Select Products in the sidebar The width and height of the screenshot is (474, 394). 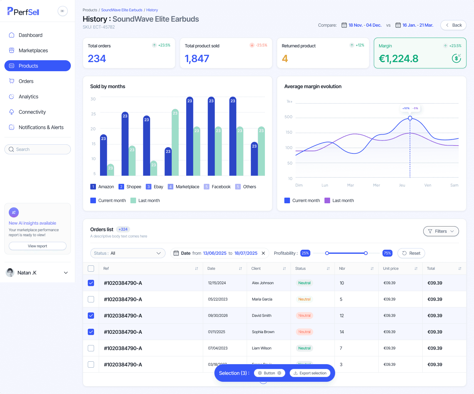(38, 66)
